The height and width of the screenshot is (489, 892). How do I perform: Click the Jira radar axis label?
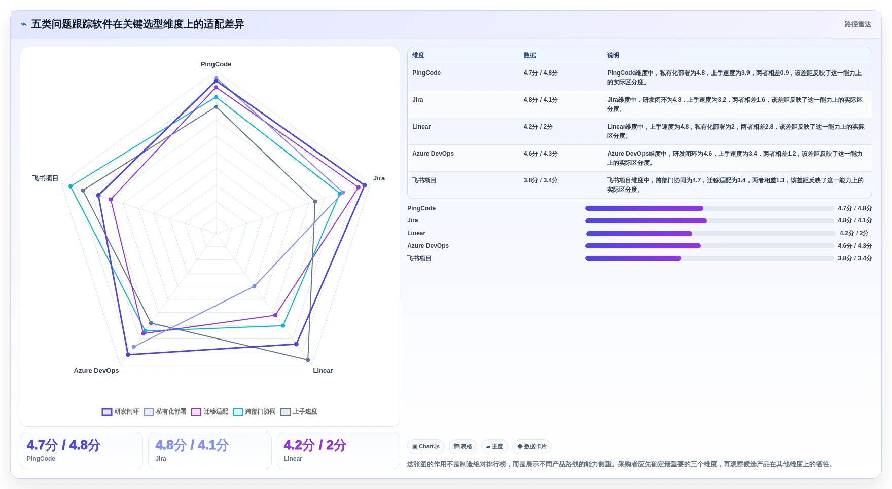coord(379,178)
